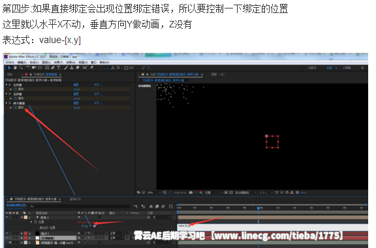Click the timeline current-time indicator
376x248 pixels.
[258, 208]
